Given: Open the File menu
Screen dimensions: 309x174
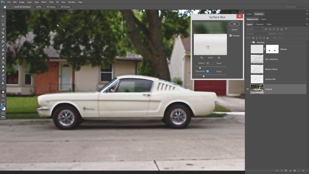Looking at the screenshot, I should [x=9, y=2].
